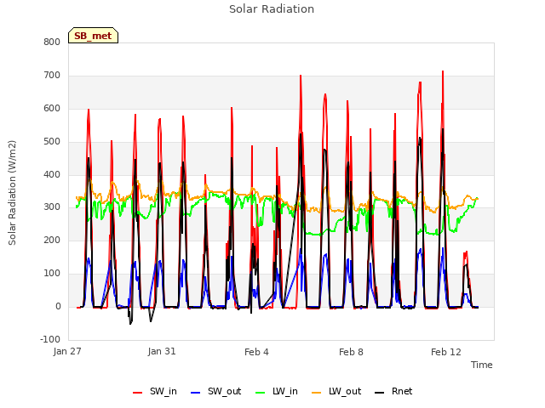
Task: Toggle the LW_in legend entry
Action: pos(277,391)
